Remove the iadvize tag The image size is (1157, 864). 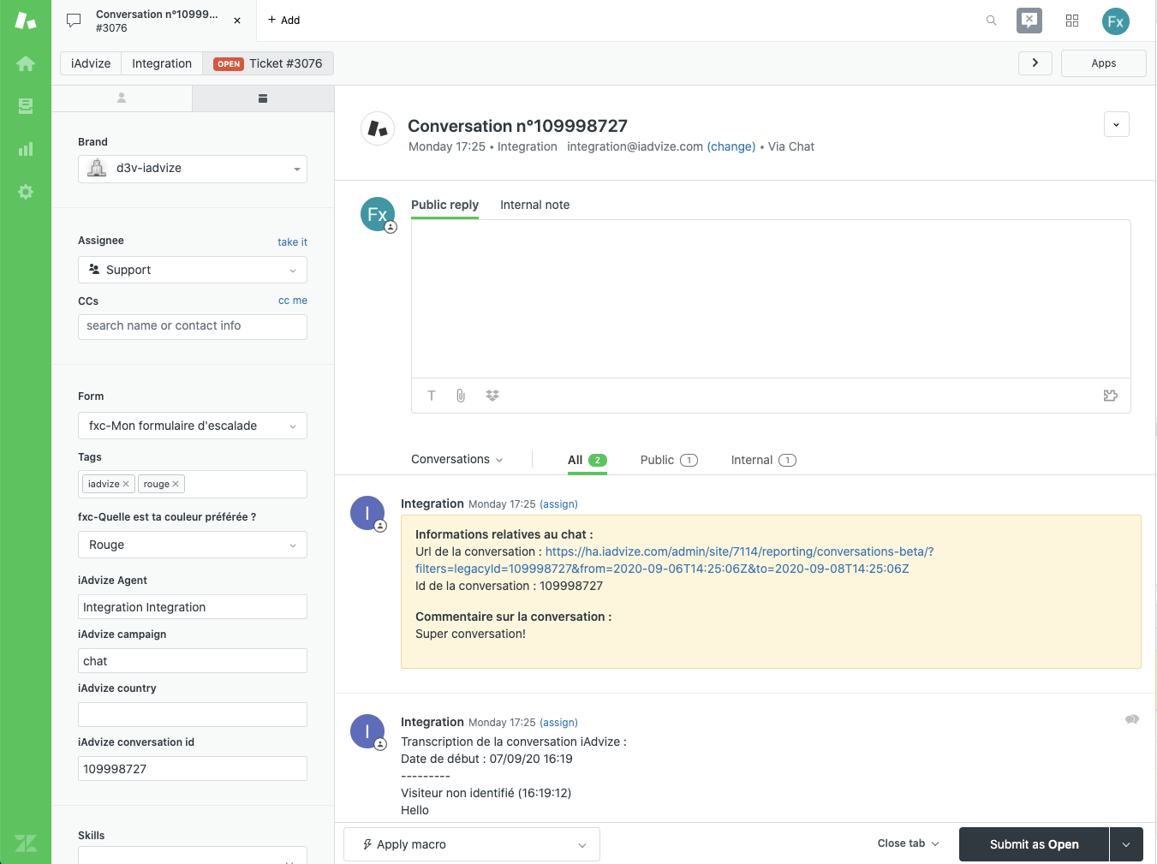click(126, 484)
